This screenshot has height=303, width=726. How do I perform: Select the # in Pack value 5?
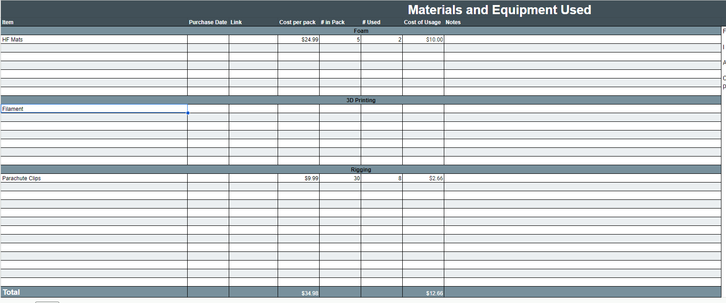(340, 40)
